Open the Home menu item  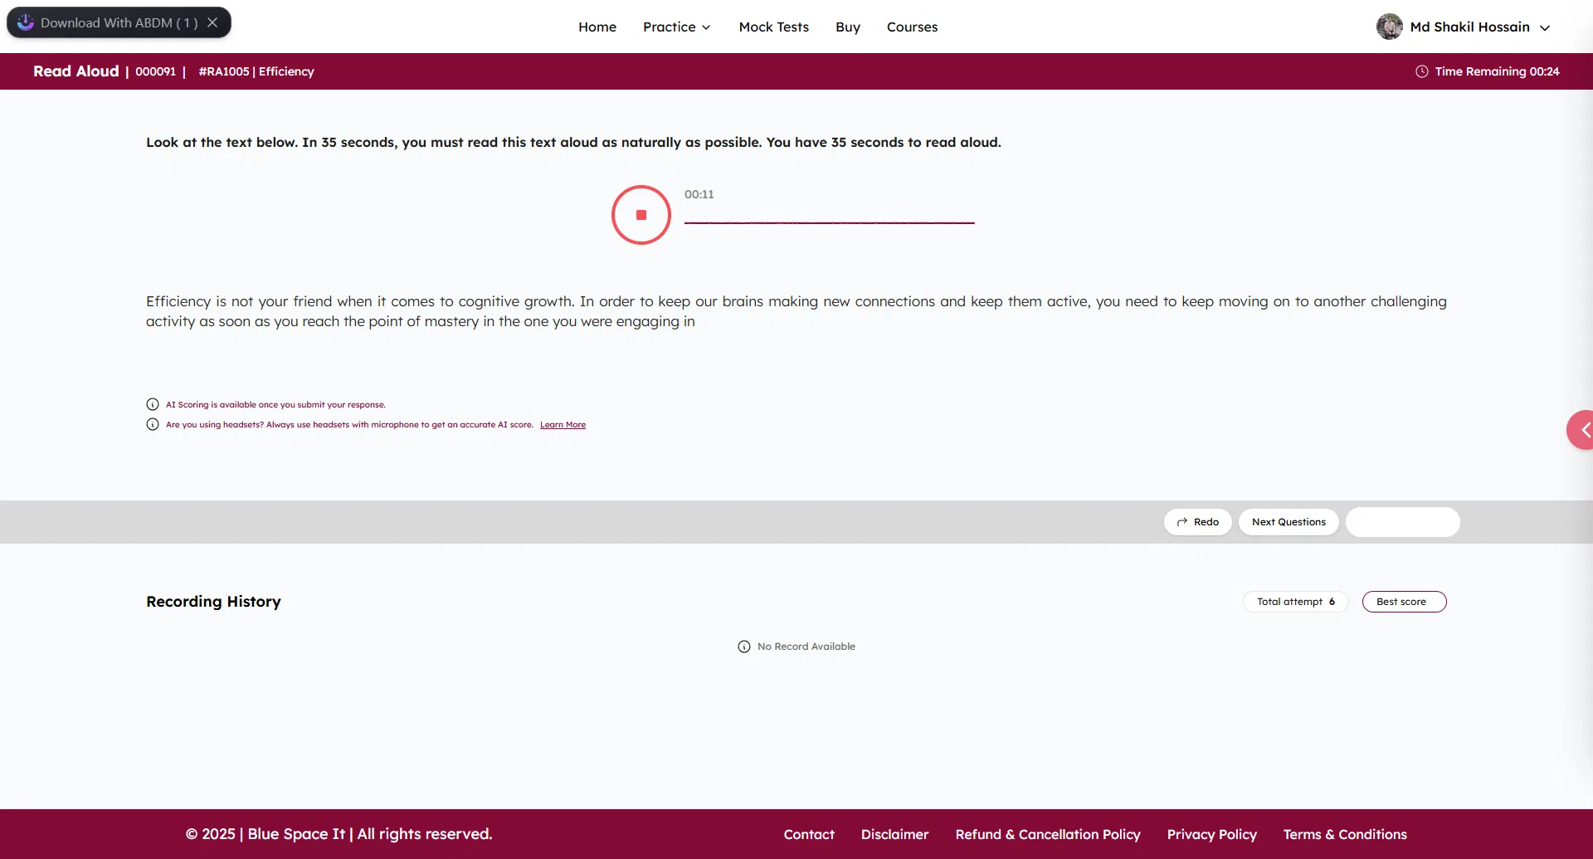tap(597, 27)
